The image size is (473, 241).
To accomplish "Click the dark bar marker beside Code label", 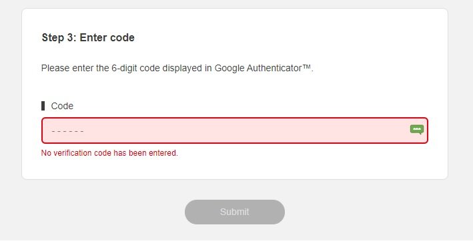I will (43, 106).
